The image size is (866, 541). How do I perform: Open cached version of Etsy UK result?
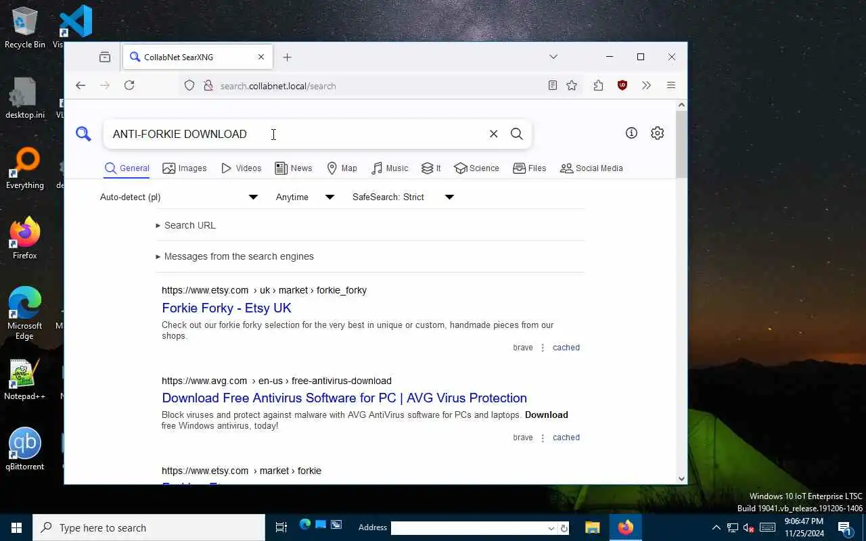coord(566,348)
